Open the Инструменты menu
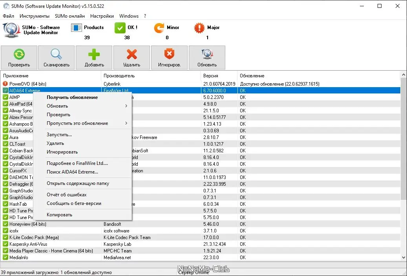 click(x=35, y=16)
